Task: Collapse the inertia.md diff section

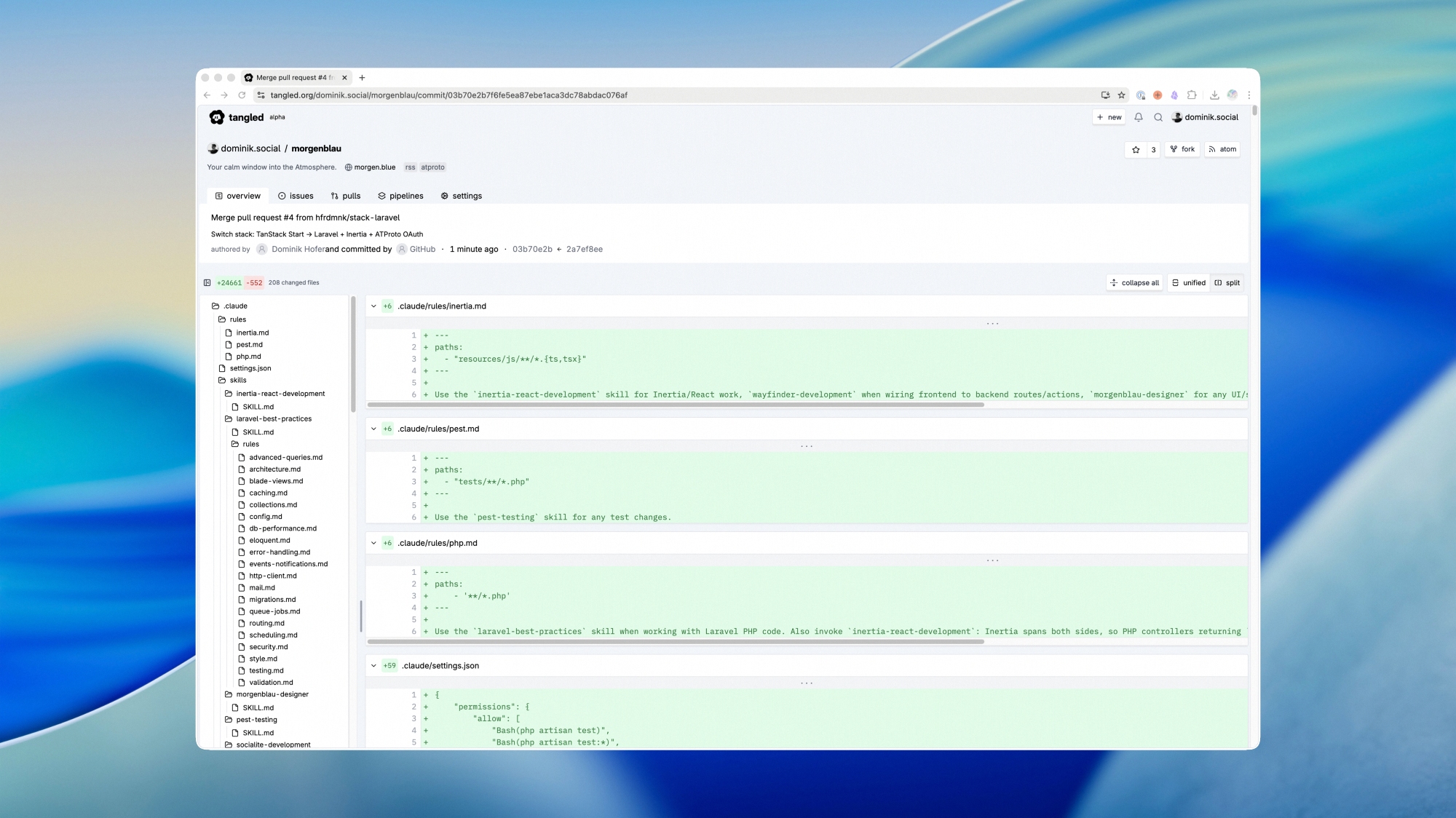Action: [374, 306]
